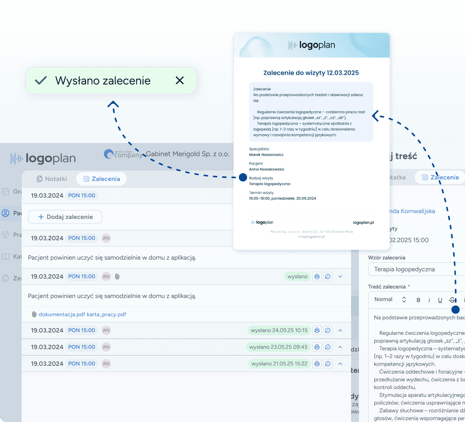Apply italic formatting in the text editor

[x=429, y=300]
